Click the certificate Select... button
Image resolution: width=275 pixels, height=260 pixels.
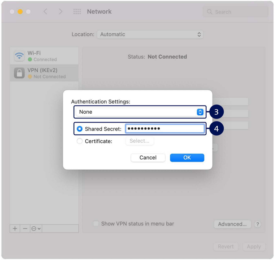(x=140, y=141)
